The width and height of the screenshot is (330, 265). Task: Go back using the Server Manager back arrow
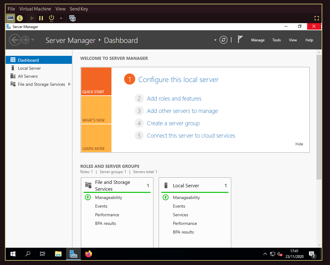(x=15, y=40)
